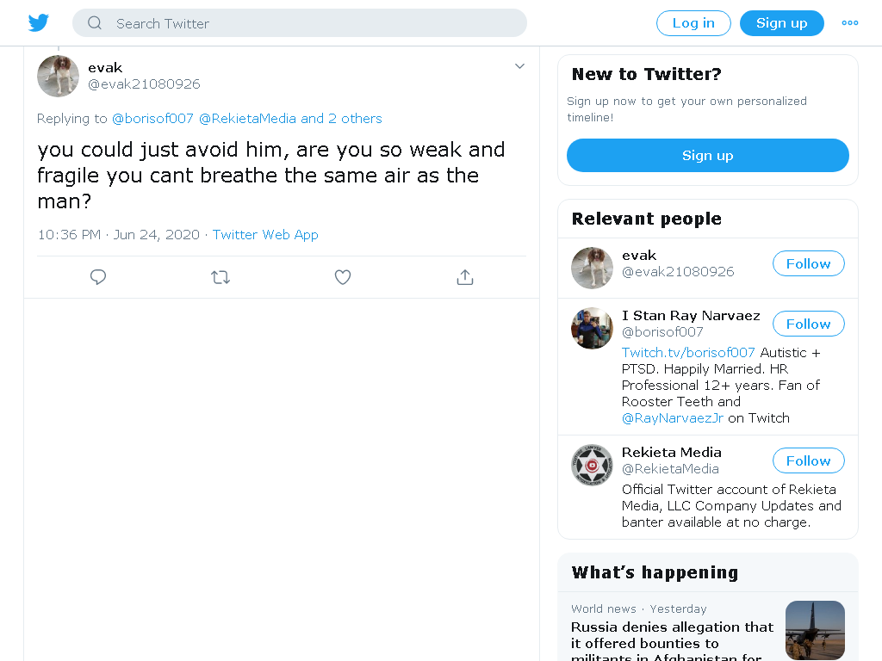Expand the tweet options chevron
This screenshot has width=882, height=661.
[x=519, y=66]
